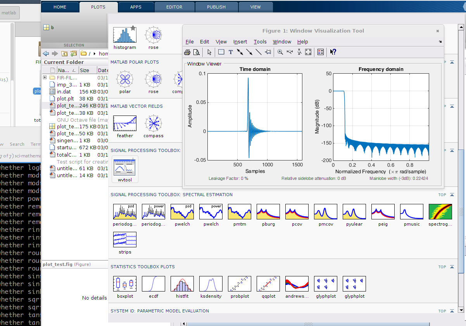Go up one folder level
Screen dimensions: 466x326
(64, 53)
